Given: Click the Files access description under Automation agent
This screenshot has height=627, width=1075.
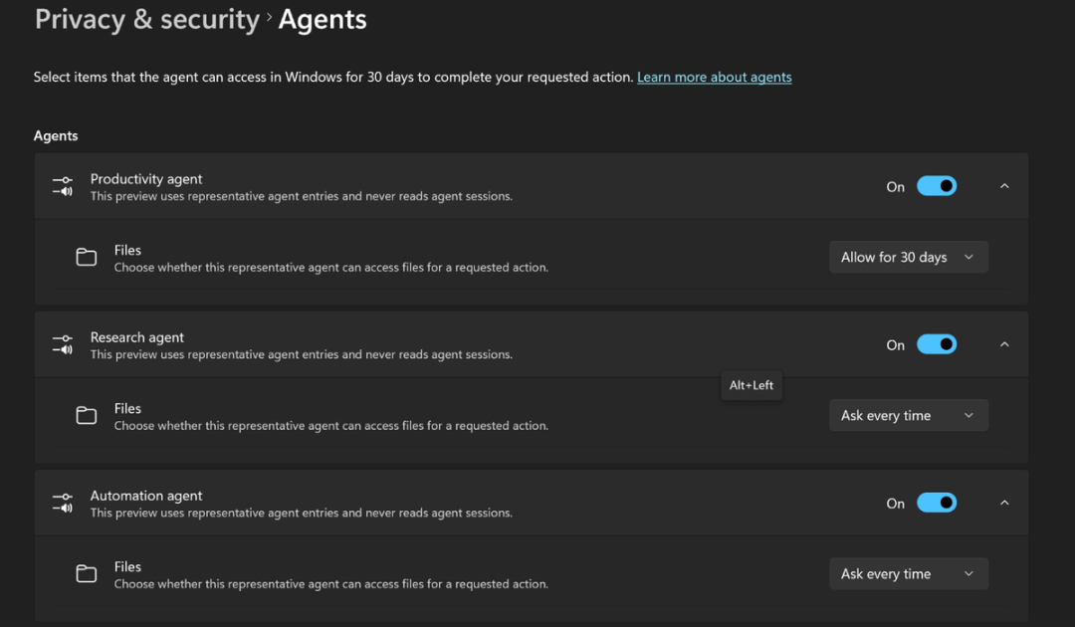Looking at the screenshot, I should tap(331, 584).
